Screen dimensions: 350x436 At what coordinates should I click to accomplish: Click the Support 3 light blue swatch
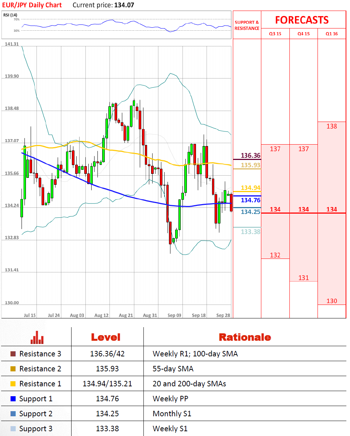pyautogui.click(x=13, y=429)
